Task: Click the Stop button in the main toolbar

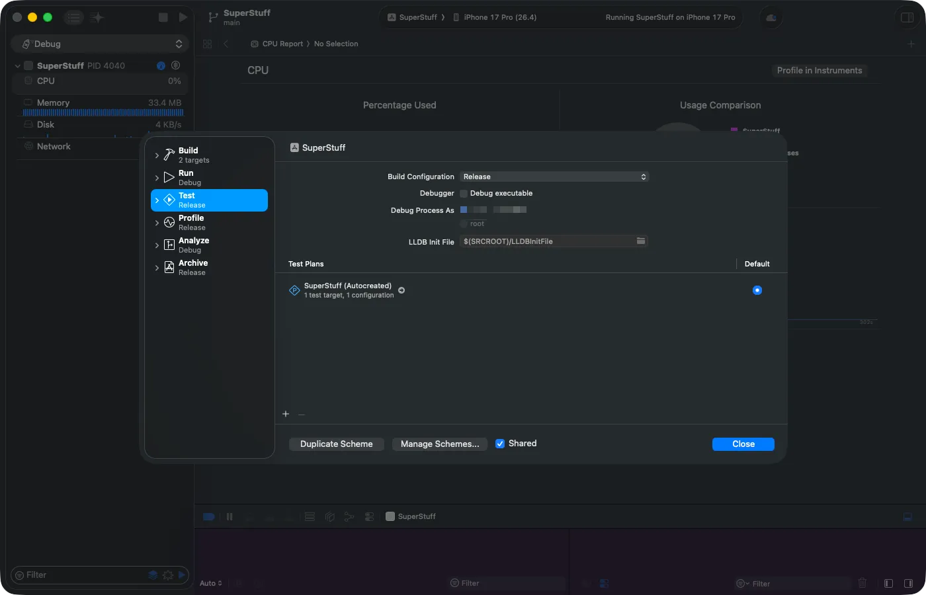Action: tap(162, 17)
